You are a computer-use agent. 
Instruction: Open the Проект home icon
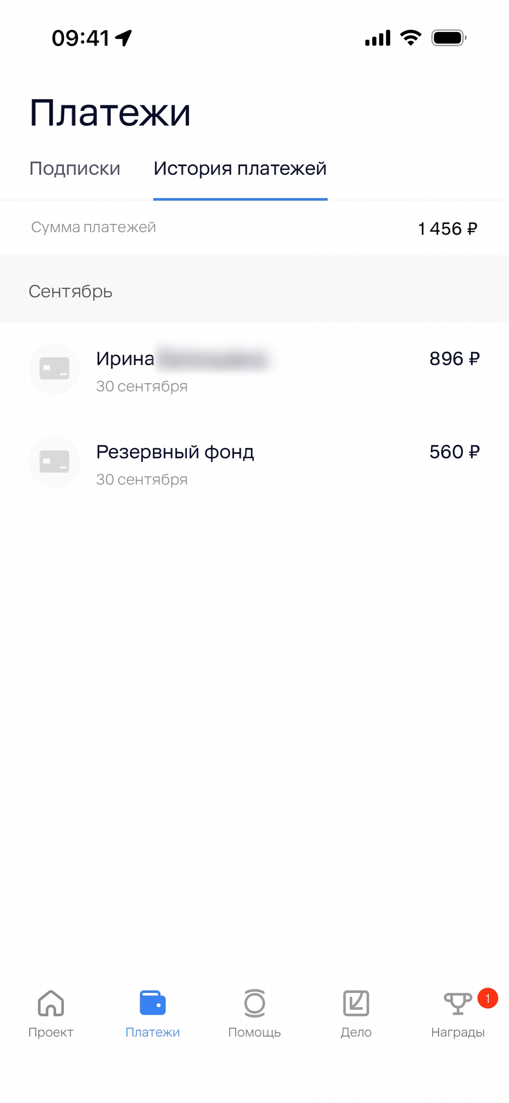tap(51, 1003)
